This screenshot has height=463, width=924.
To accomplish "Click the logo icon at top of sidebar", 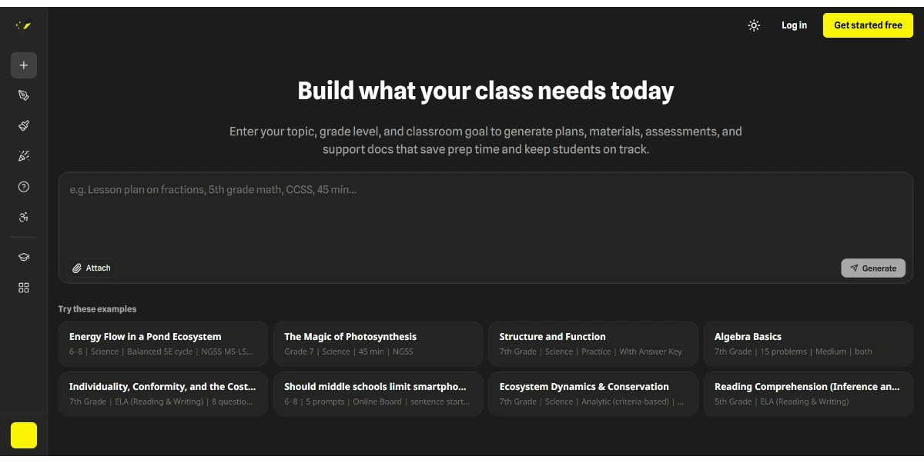I will [x=23, y=25].
